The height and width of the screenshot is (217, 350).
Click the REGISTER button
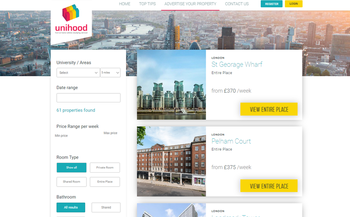pos(272,4)
